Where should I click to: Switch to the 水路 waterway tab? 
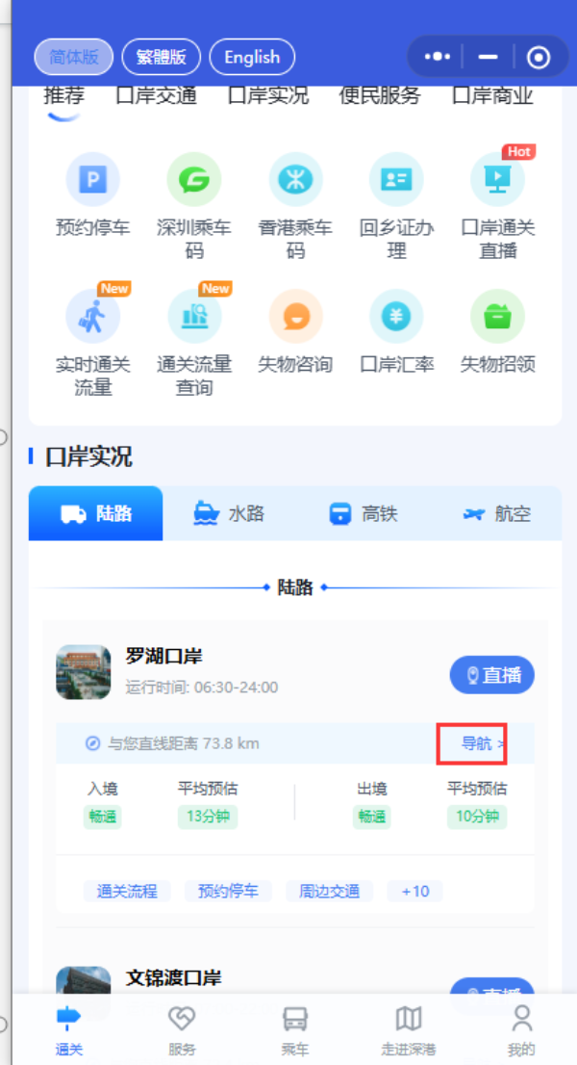click(x=229, y=513)
